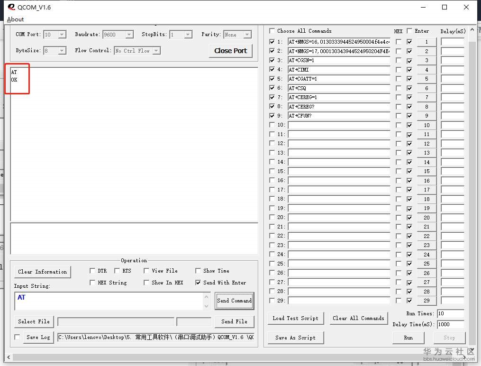The image size is (481, 366).
Task: Click the Close Port button
Action: 231,51
